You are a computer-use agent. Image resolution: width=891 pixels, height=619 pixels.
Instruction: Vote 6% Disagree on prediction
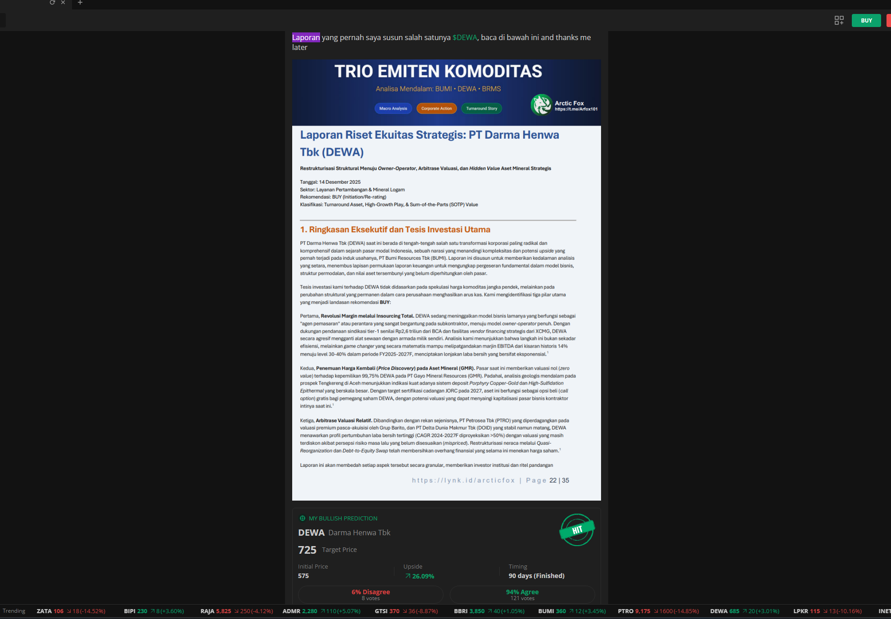pyautogui.click(x=371, y=595)
